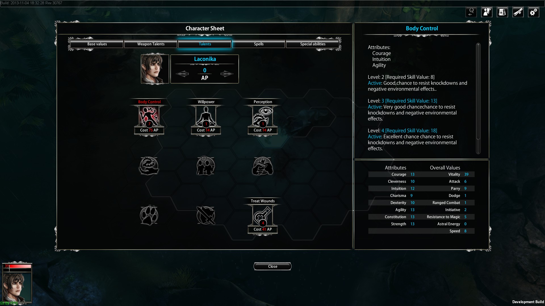
Task: Select the Perception eye talent icon
Action: [263, 116]
